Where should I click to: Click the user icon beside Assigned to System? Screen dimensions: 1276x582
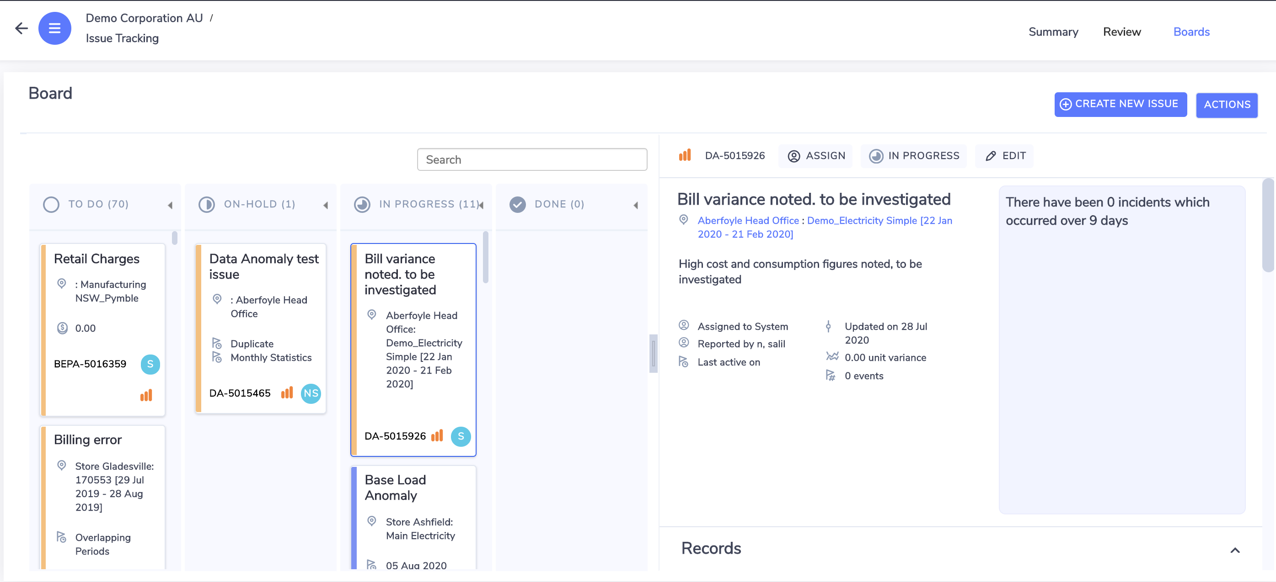click(x=684, y=325)
